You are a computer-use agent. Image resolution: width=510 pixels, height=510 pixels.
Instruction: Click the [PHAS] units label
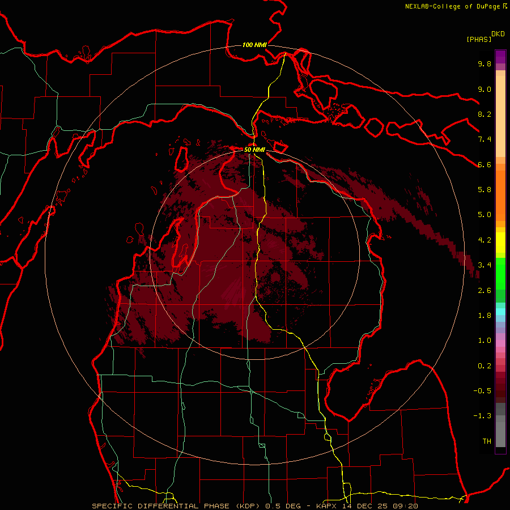click(479, 39)
